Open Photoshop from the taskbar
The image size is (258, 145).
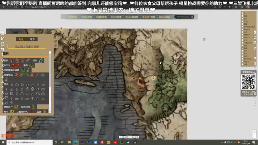(x=89, y=142)
